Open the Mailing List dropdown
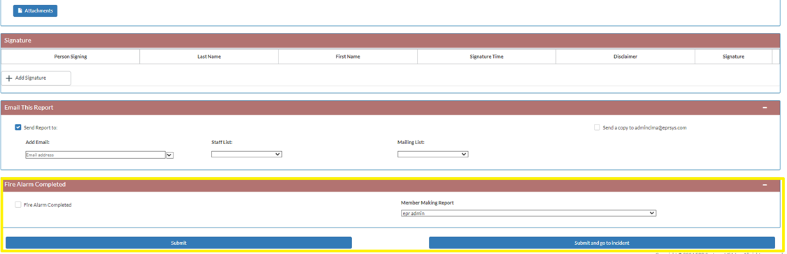Screen dimensions: 787x254 pos(432,154)
